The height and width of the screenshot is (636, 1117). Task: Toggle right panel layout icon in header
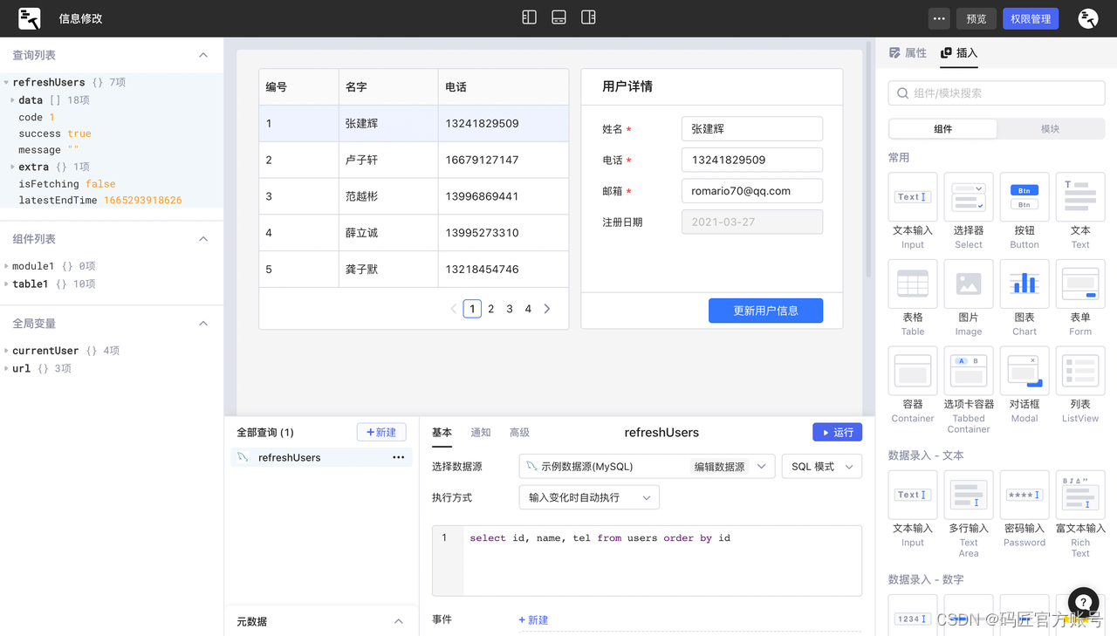588,17
